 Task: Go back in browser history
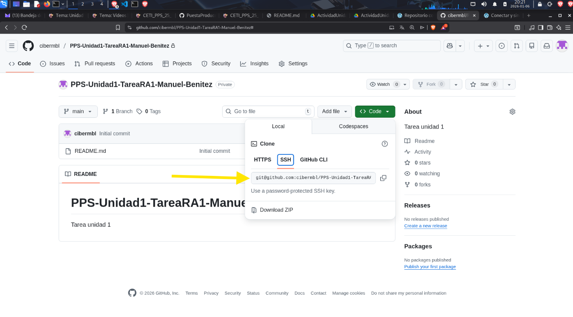click(6, 27)
